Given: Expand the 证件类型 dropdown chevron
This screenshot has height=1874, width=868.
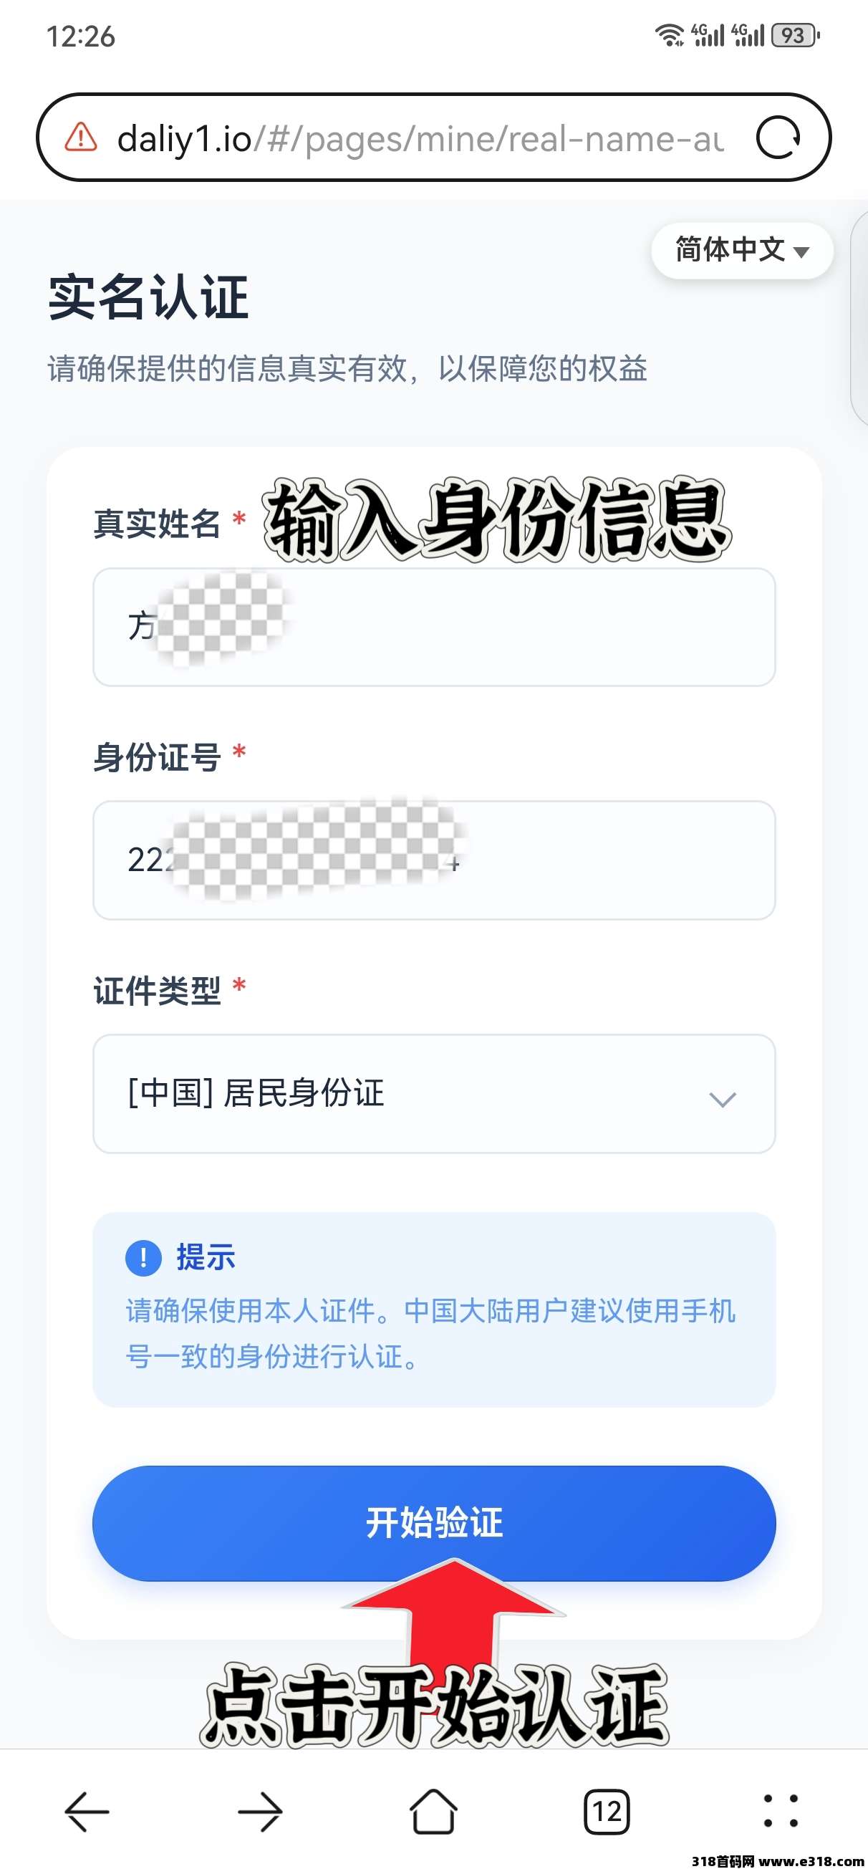Looking at the screenshot, I should coord(723,1098).
